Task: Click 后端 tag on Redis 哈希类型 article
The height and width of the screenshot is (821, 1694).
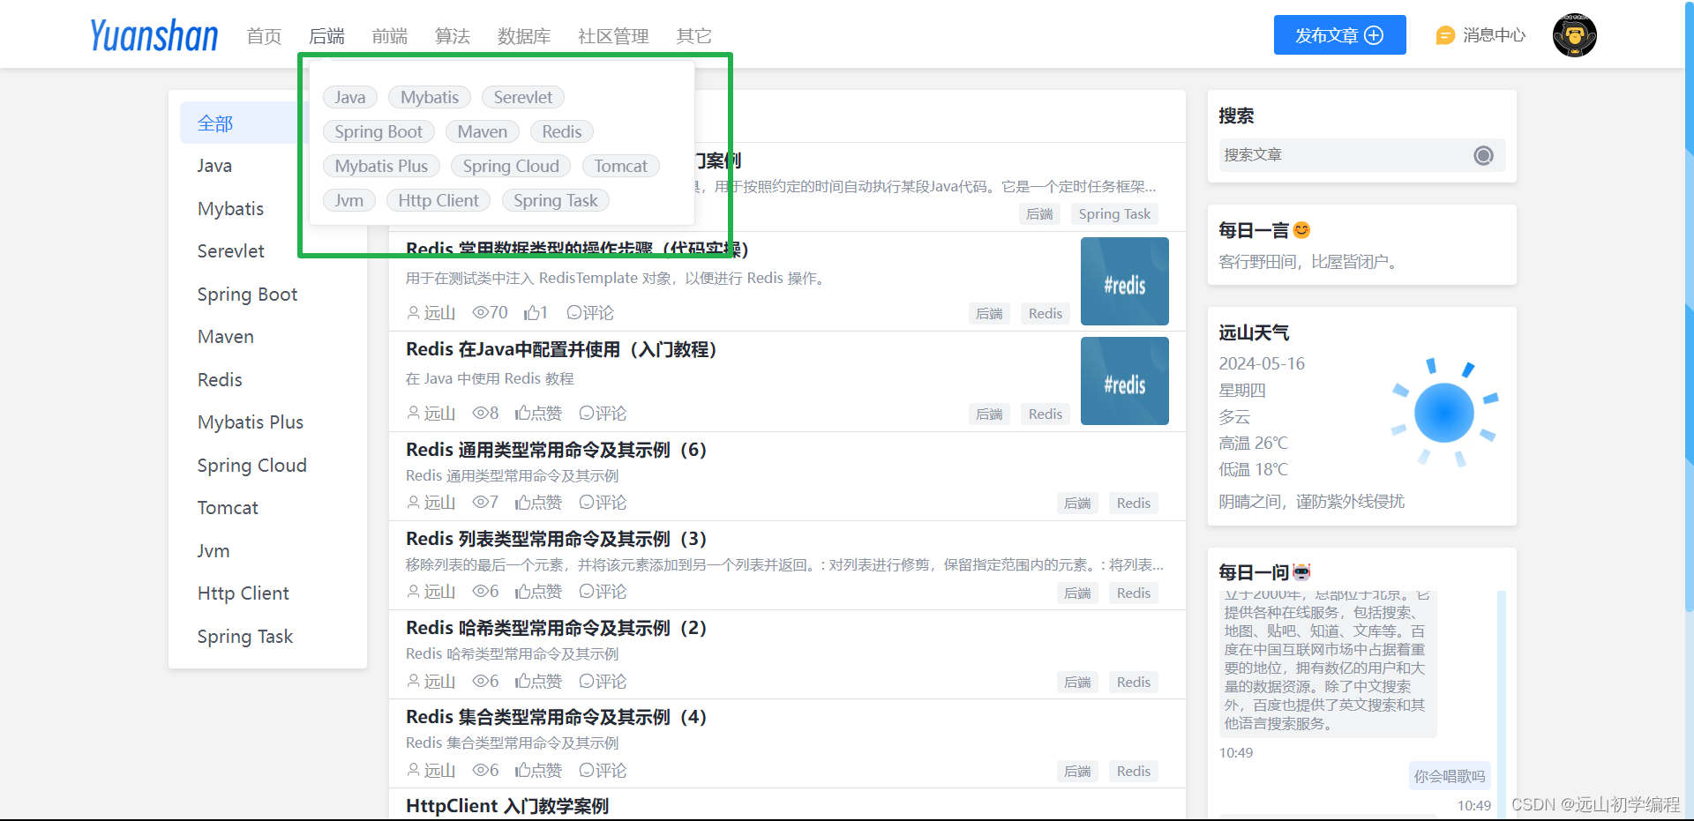Action: [x=1077, y=683]
